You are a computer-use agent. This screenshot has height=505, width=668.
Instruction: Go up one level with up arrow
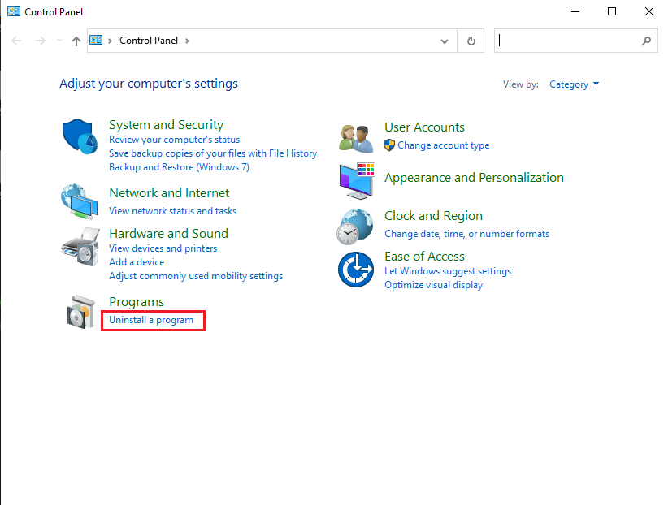76,41
